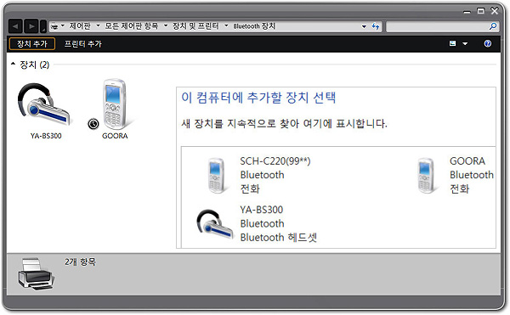Select the YA-BS300 headset device in 장치 group
510x315 pixels.
pyautogui.click(x=45, y=104)
